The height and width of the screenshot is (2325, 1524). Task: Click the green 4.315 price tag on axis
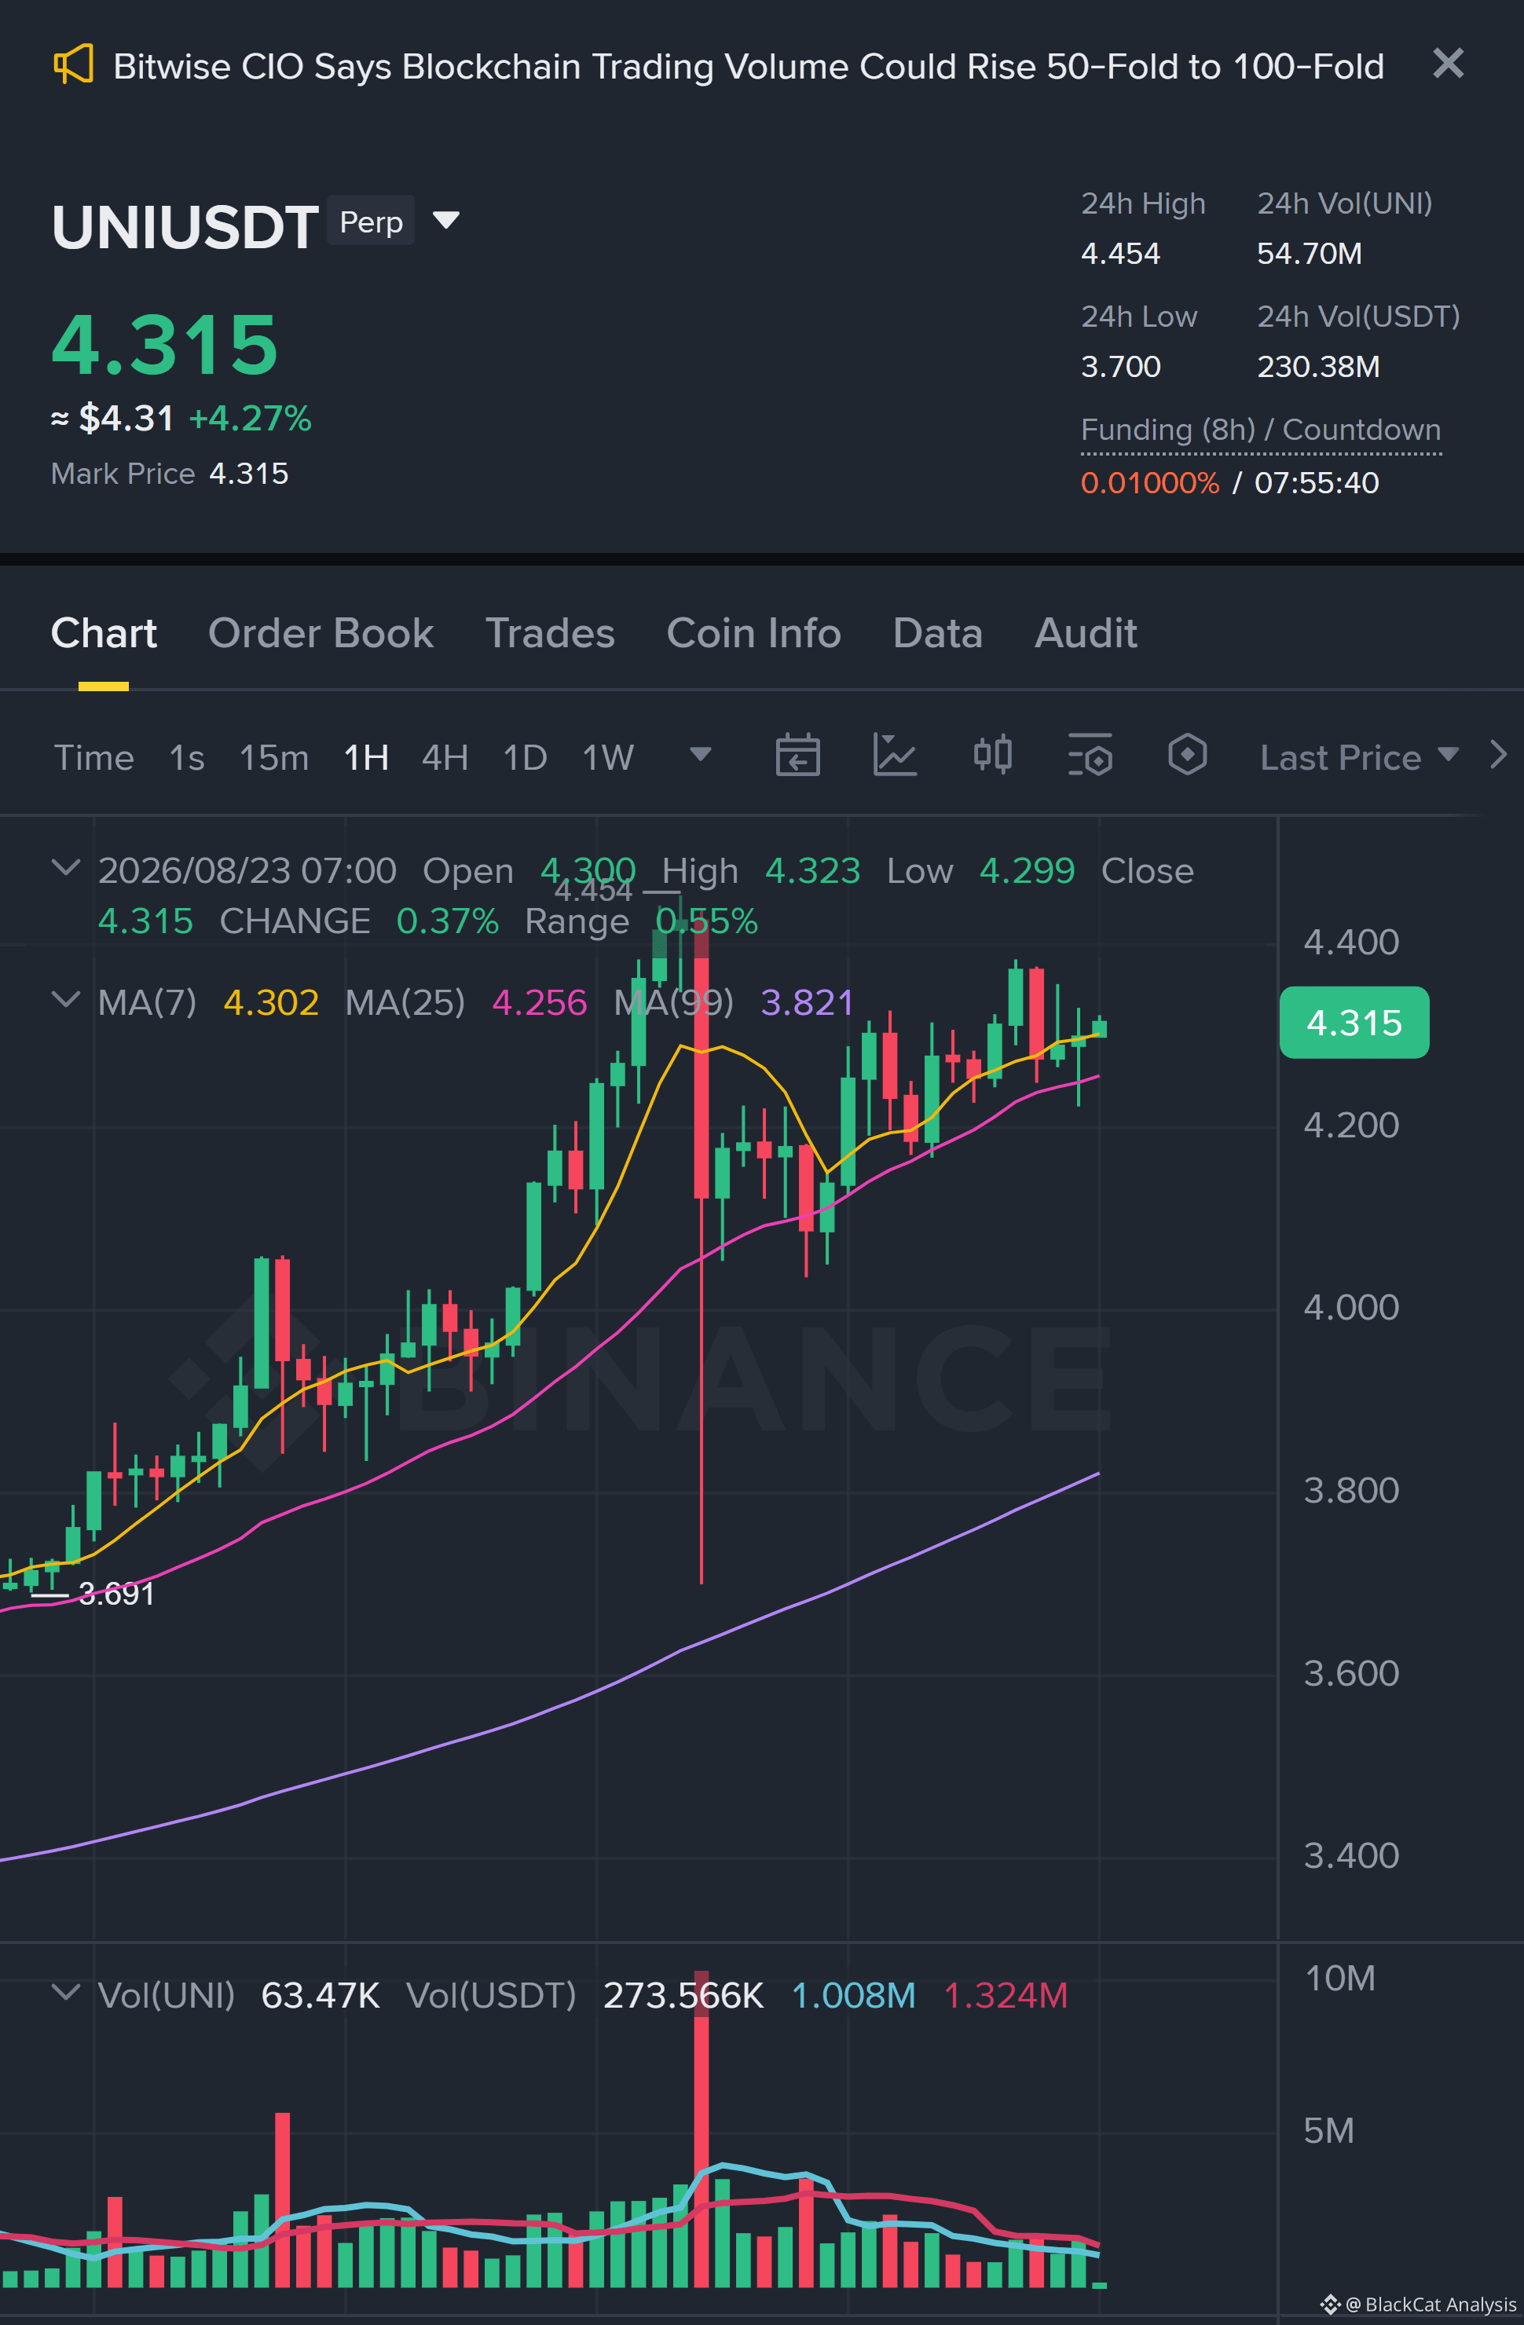[x=1354, y=1023]
